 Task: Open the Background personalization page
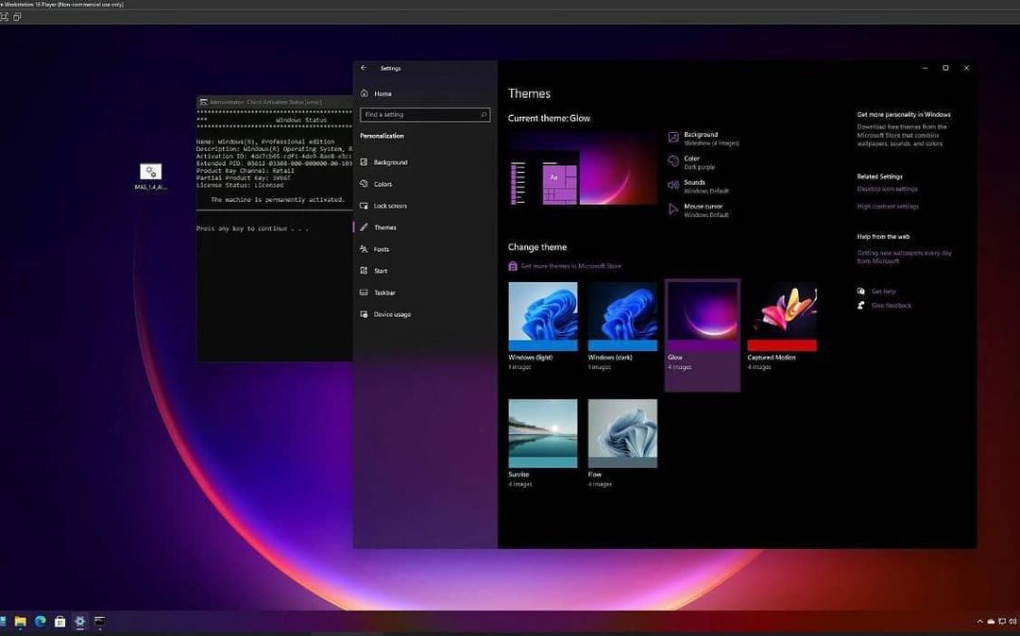coord(390,162)
